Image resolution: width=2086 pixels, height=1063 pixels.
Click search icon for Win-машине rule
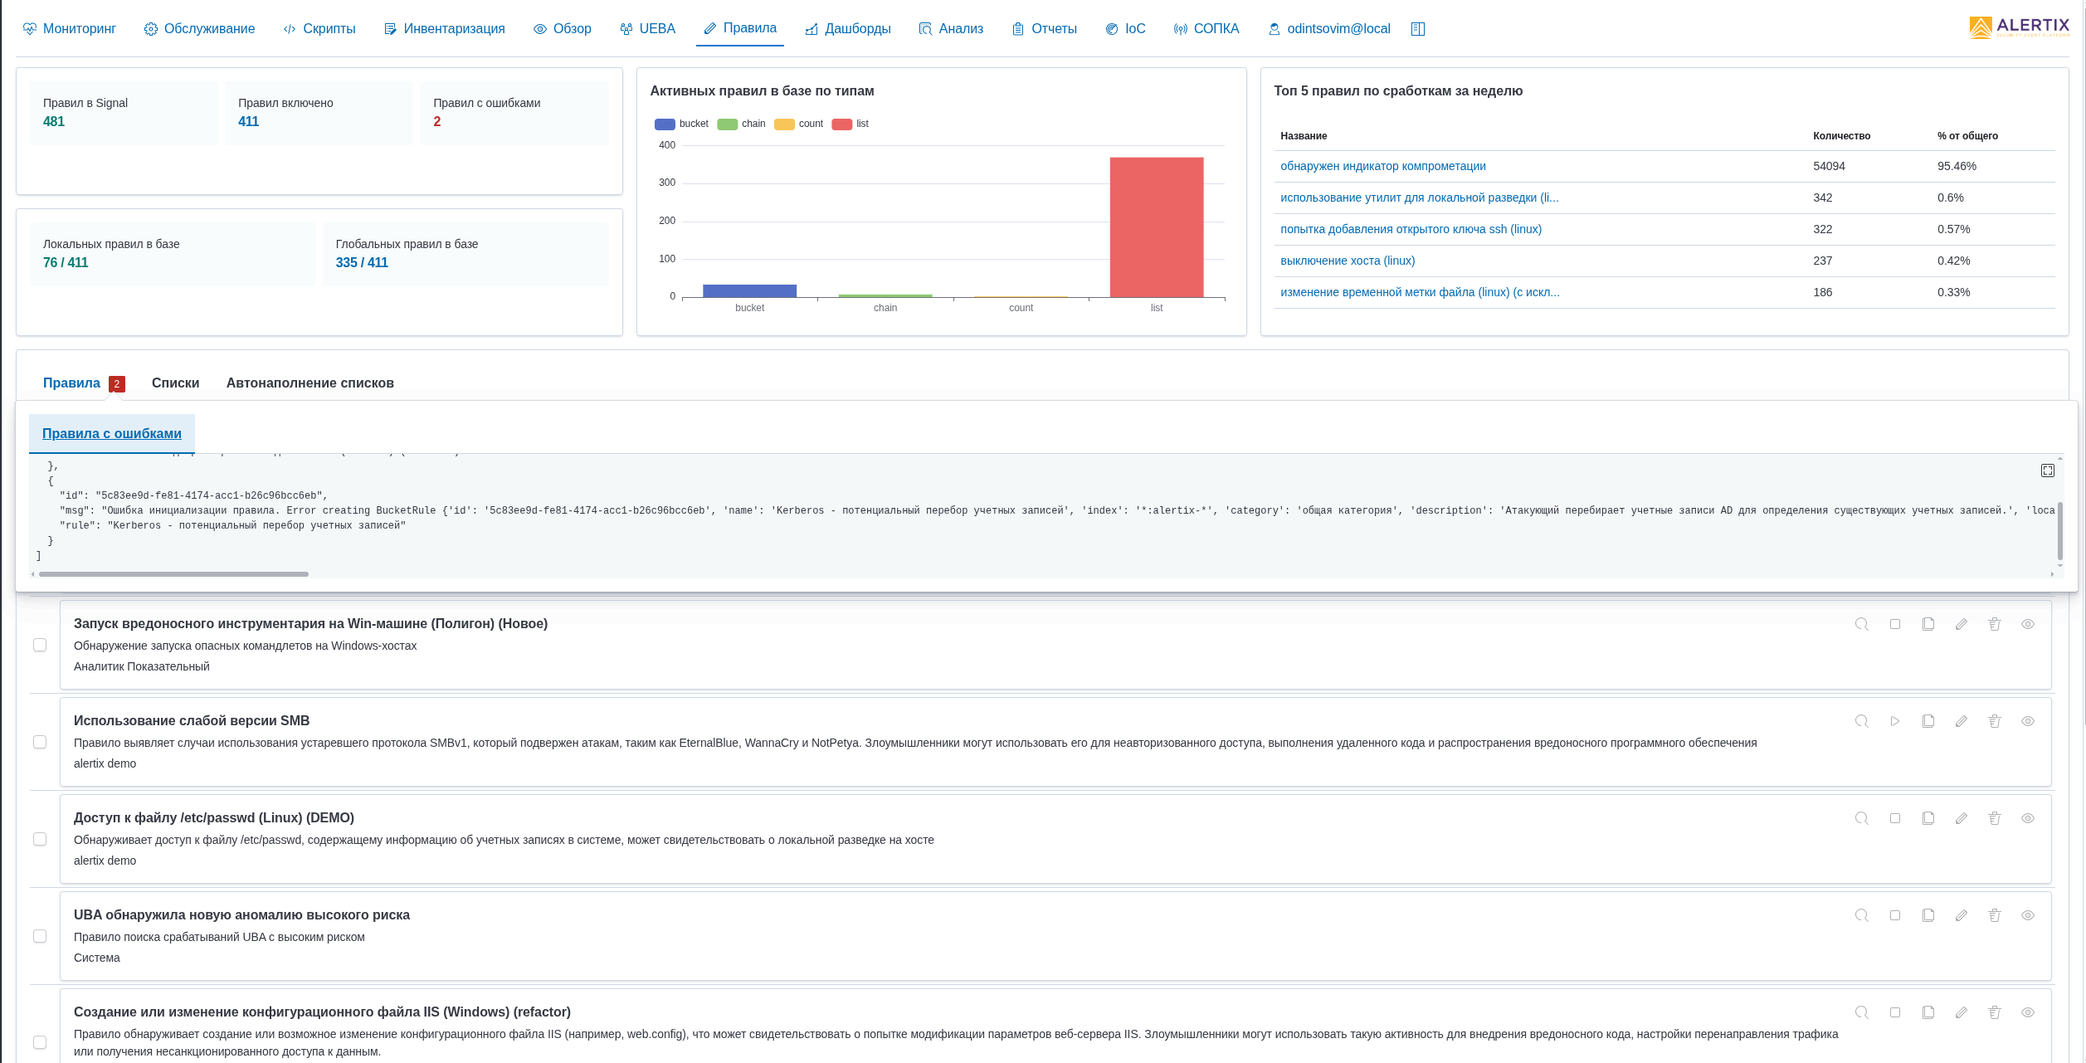coord(1861,624)
